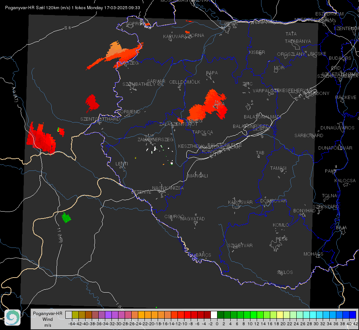Screen dimensions: 359x330
Task: Pick the white swatch between -2 and 0
Action: pos(214,315)
